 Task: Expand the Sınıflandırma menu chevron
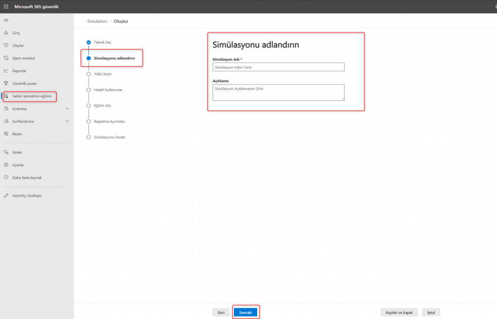click(67, 121)
